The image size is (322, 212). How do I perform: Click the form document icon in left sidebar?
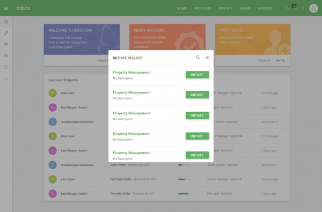[6, 21]
